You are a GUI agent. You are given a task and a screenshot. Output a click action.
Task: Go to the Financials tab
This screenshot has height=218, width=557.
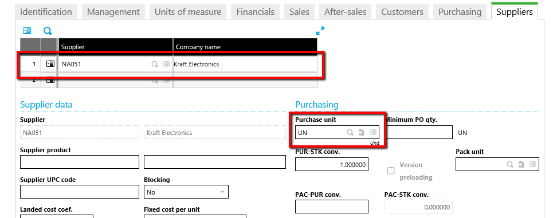point(256,11)
